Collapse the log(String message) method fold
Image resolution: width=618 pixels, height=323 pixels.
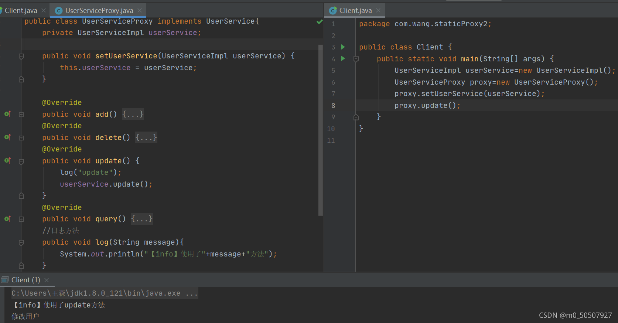21,242
